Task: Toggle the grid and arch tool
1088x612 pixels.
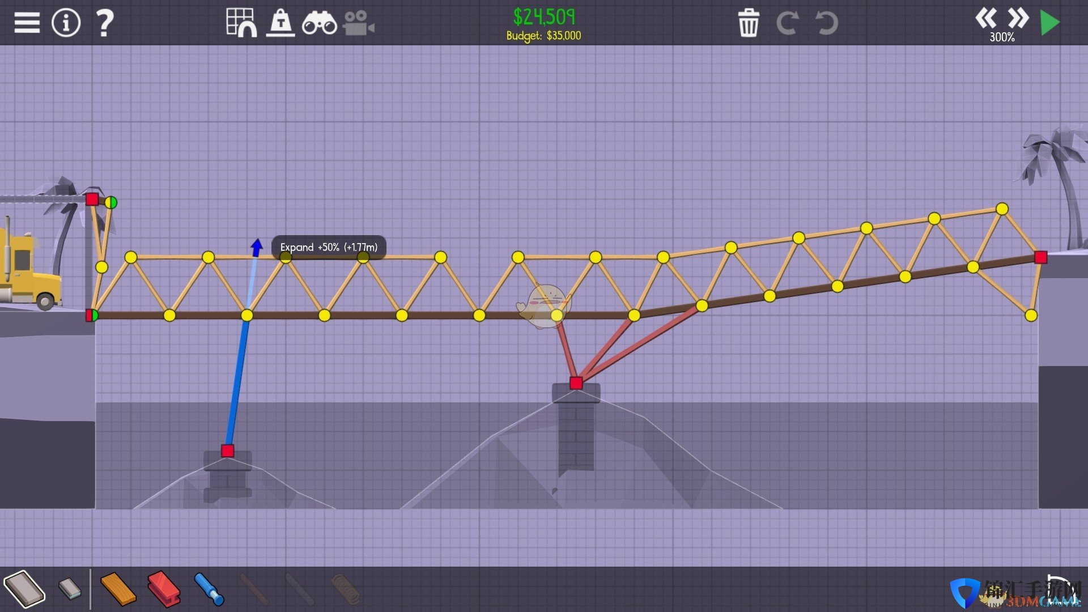Action: tap(241, 23)
